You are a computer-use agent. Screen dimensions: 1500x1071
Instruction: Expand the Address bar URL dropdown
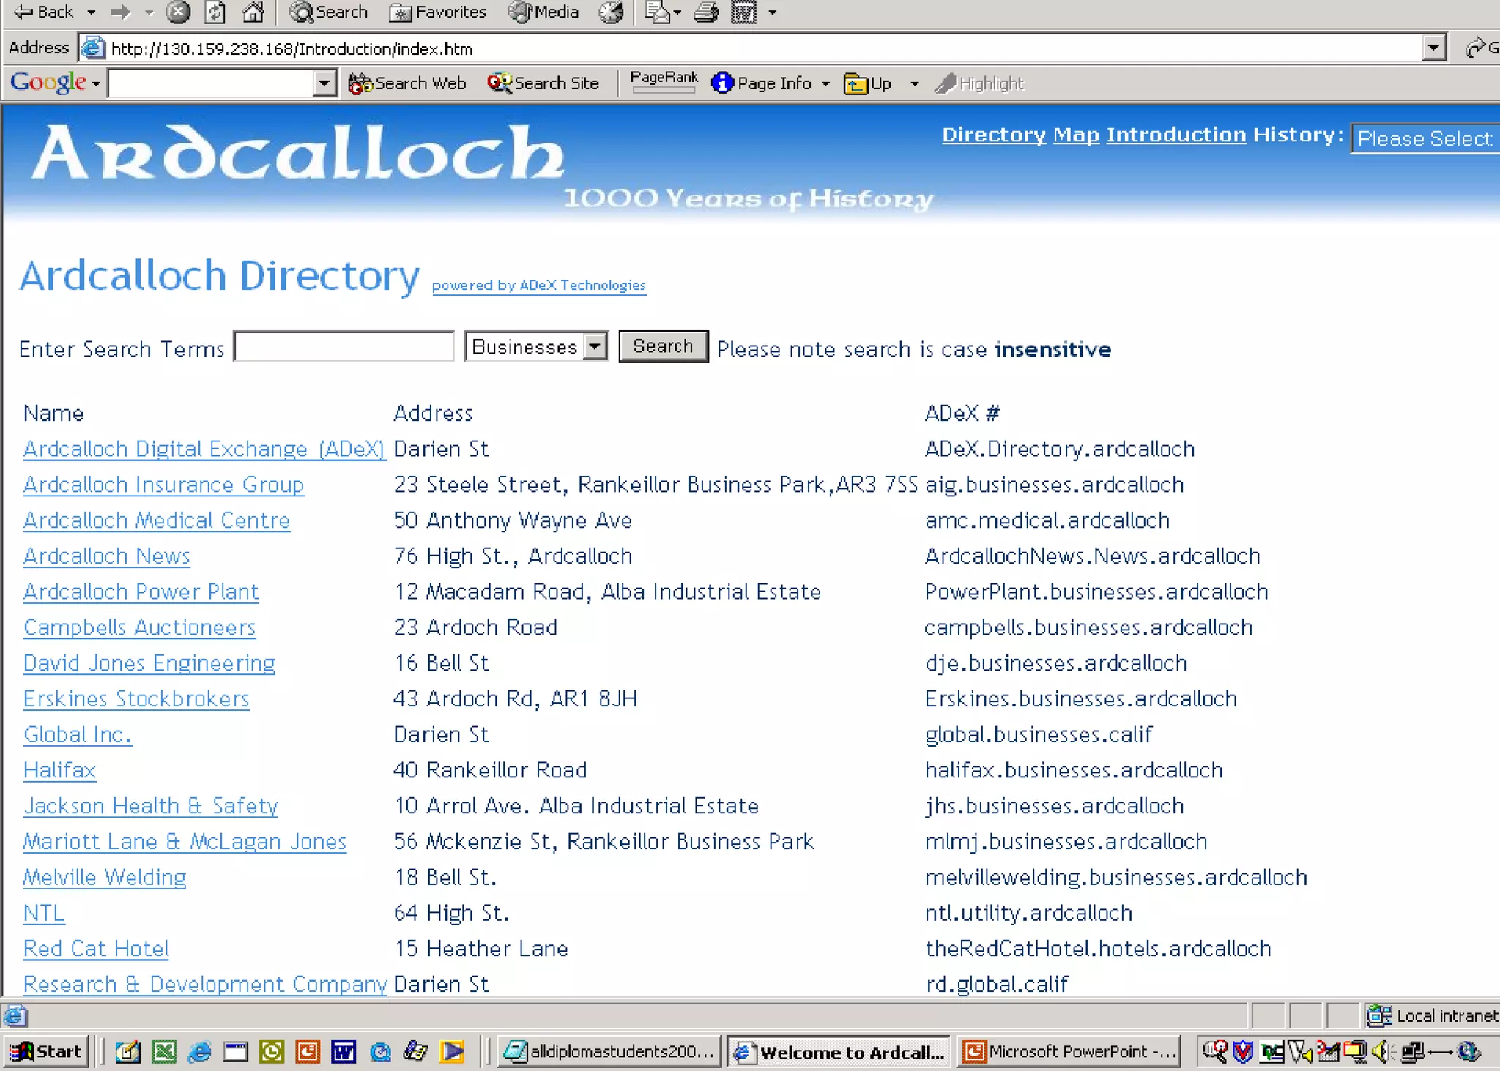point(1433,48)
